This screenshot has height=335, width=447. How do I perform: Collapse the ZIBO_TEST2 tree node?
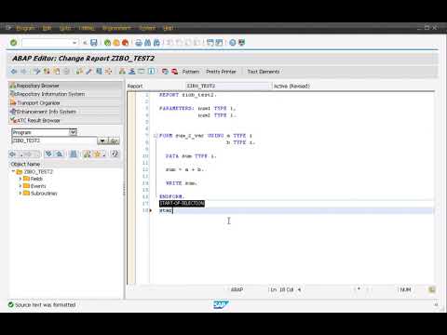(x=13, y=171)
